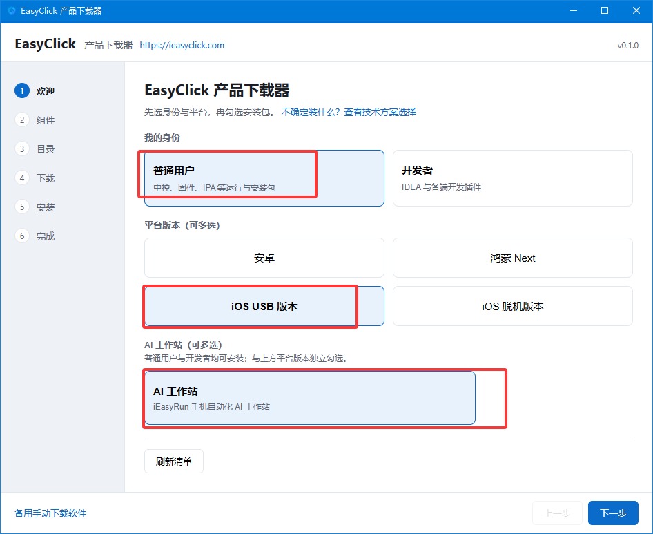Click the 刷新清单 button
This screenshot has width=653, height=534.
coord(174,461)
